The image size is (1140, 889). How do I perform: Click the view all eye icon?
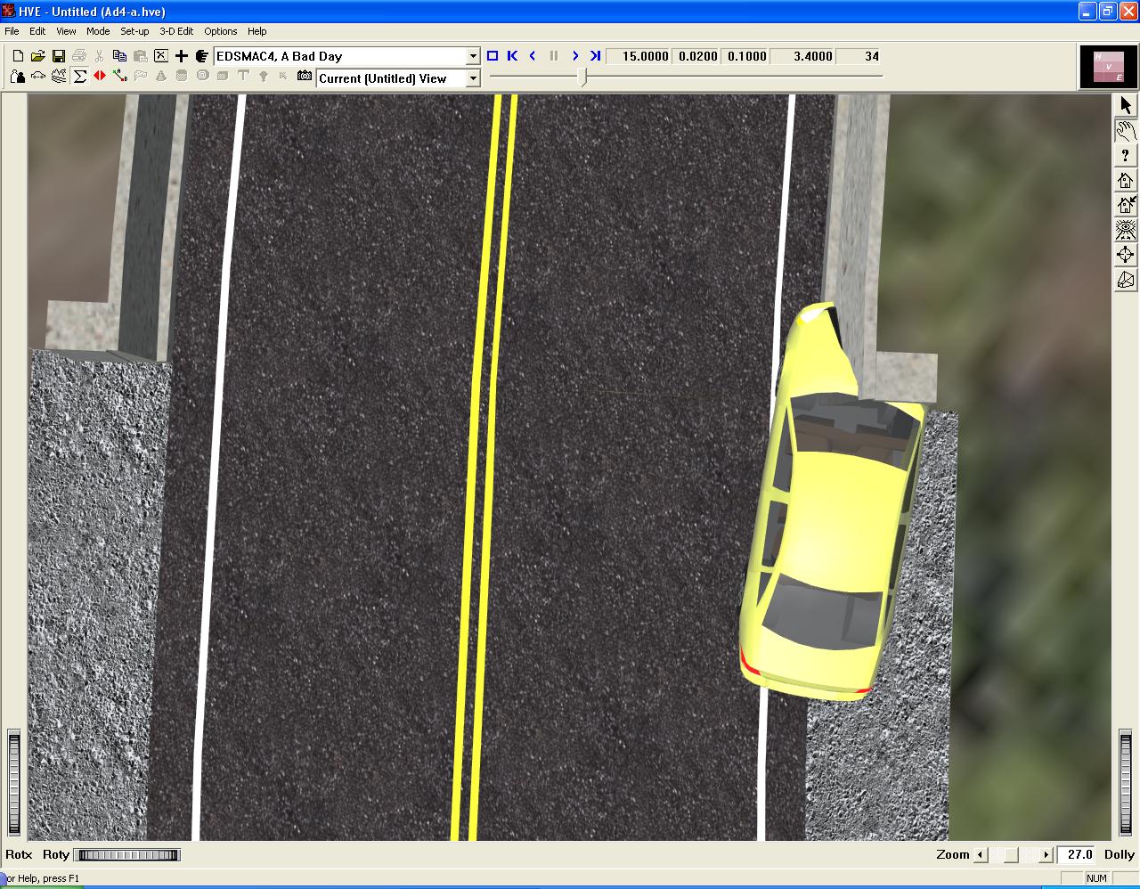coord(1126,230)
